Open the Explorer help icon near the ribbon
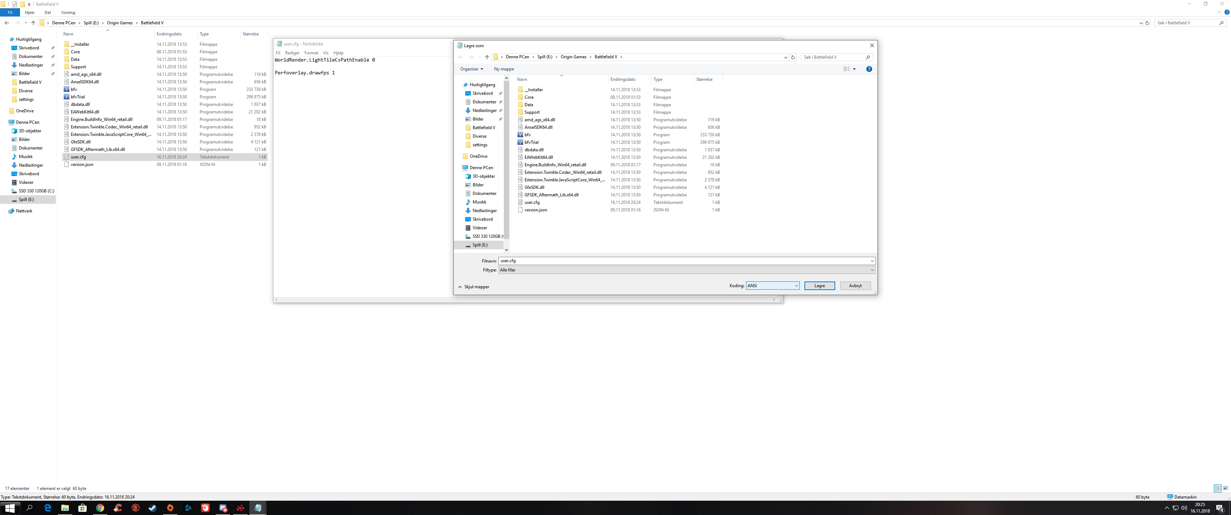This screenshot has height=515, width=1231. click(x=1227, y=13)
